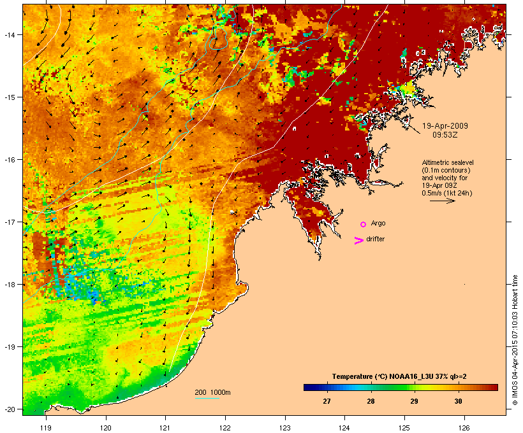Click the latitude label '-17'
The image size is (523, 433).
click(x=9, y=222)
